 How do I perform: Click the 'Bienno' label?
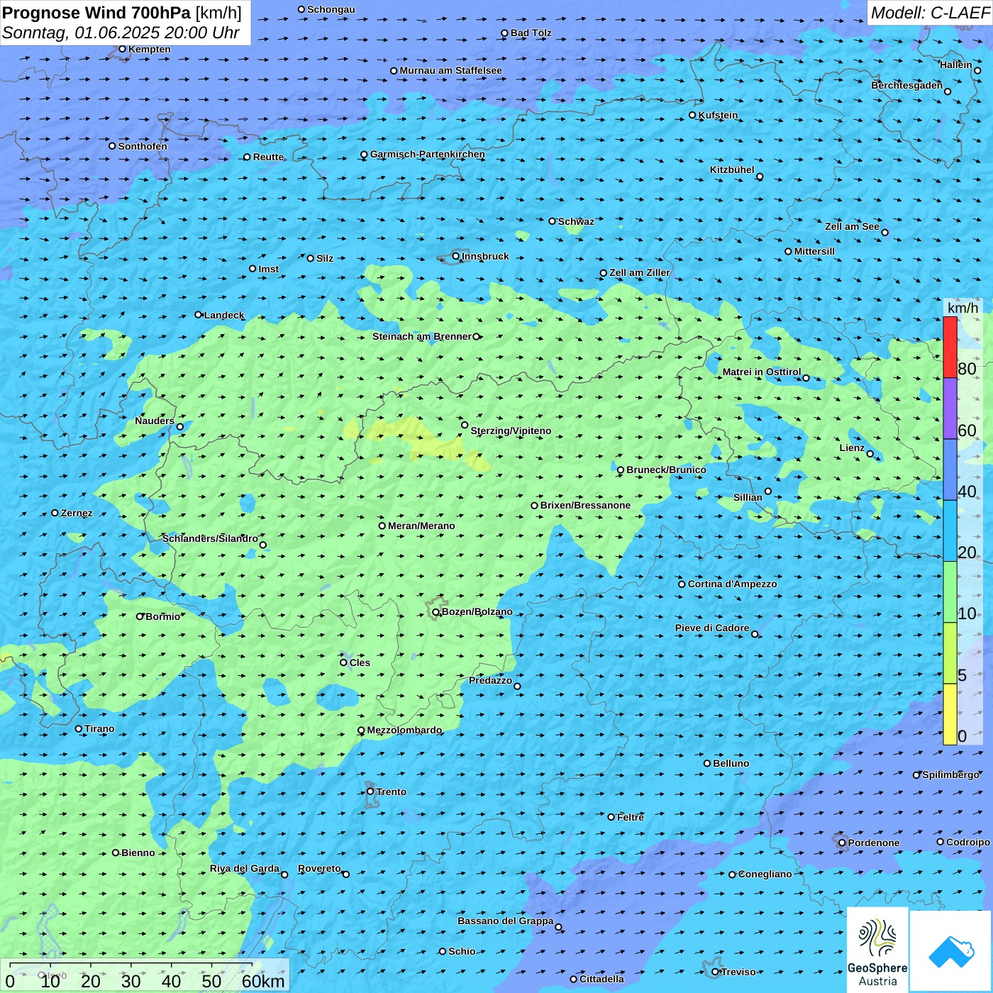click(138, 853)
